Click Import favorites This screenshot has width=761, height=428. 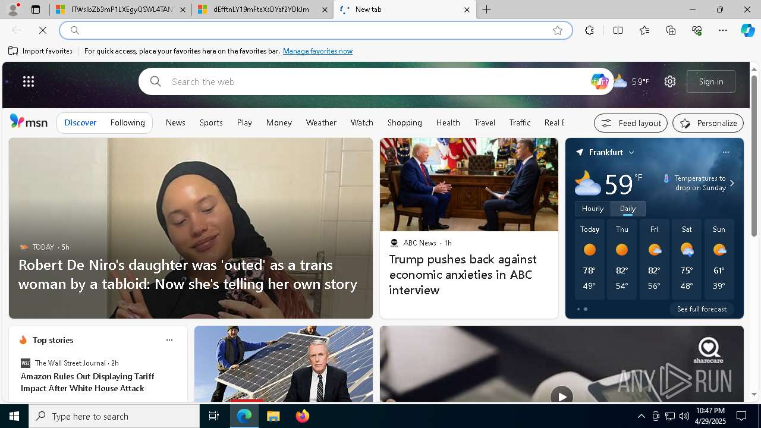click(x=40, y=51)
